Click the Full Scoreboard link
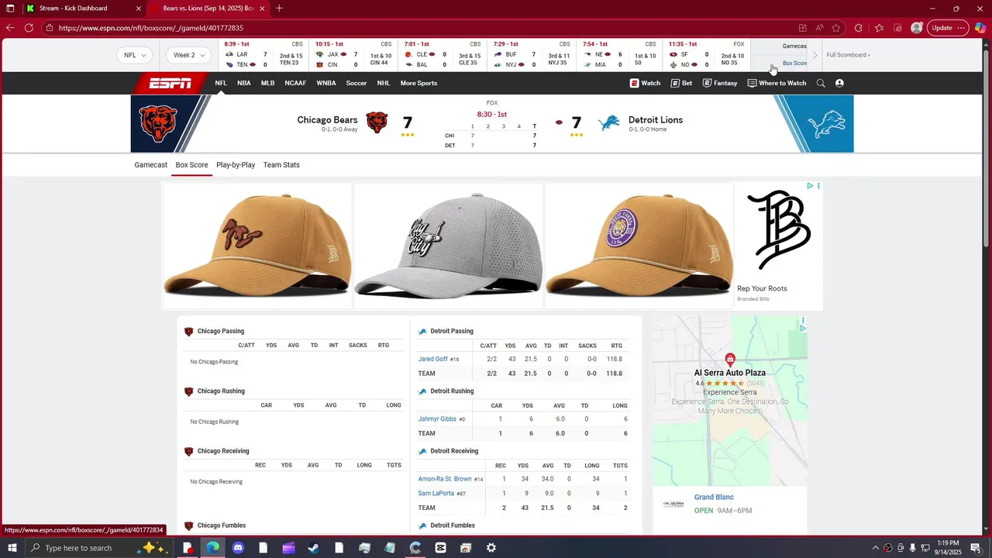 [848, 55]
